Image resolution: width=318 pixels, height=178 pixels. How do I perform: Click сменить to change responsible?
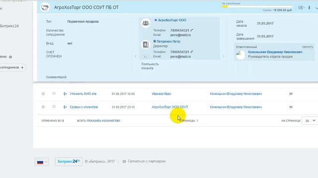308,47
